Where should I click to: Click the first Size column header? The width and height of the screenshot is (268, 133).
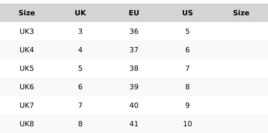tap(27, 13)
